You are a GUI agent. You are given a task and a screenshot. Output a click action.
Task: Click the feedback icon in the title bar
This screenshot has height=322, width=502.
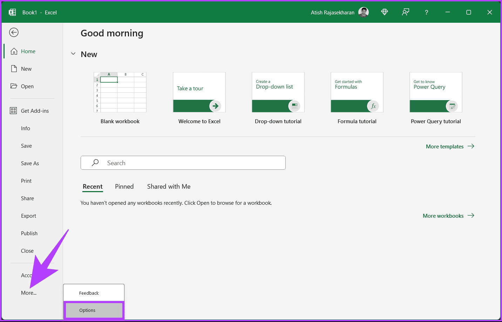pyautogui.click(x=405, y=12)
